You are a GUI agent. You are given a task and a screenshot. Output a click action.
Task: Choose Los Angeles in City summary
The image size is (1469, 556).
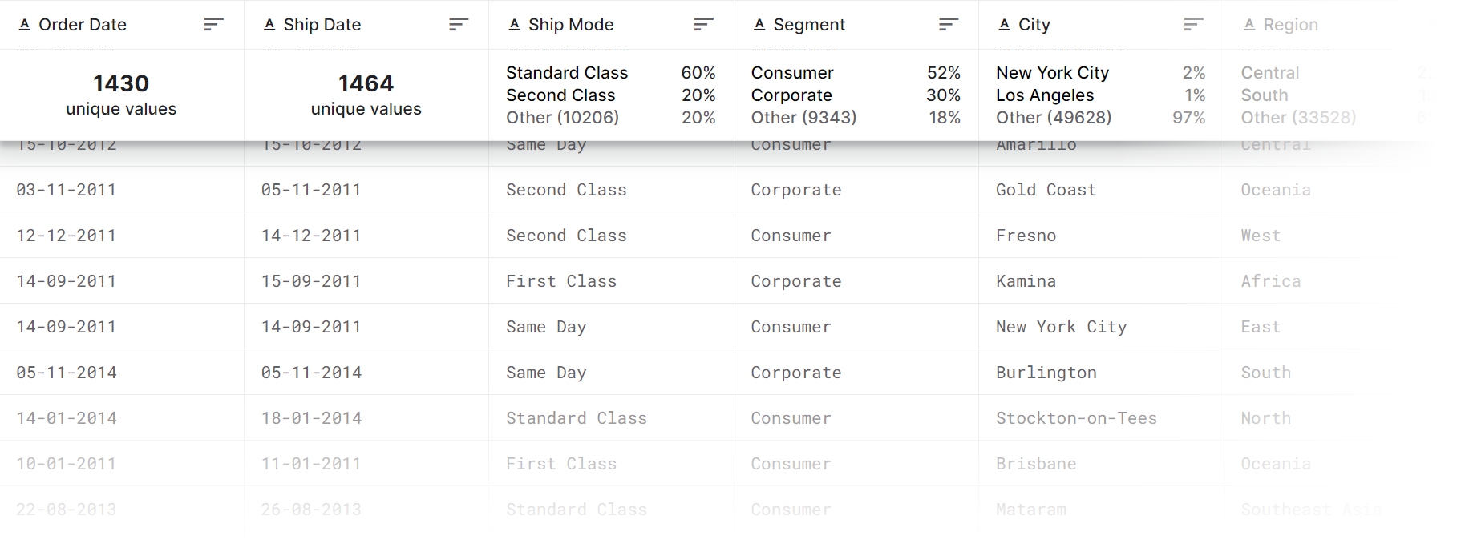tap(1044, 95)
